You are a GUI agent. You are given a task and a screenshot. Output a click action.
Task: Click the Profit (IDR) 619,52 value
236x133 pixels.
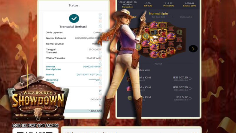coord(168,3)
